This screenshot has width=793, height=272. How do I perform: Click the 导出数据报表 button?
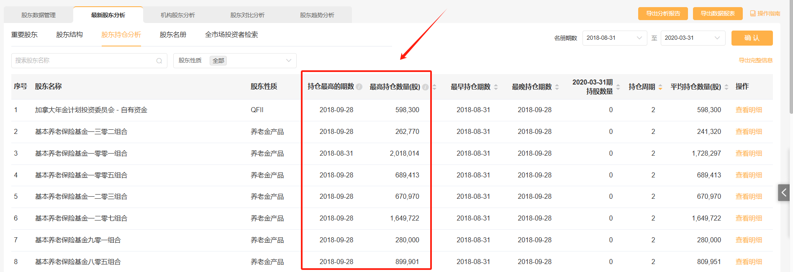[x=718, y=13]
